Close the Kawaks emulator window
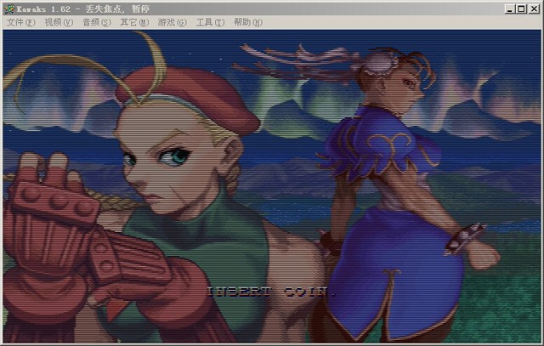 tap(535, 9)
